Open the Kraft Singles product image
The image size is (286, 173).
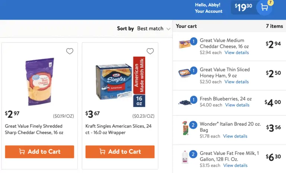[x=120, y=82]
